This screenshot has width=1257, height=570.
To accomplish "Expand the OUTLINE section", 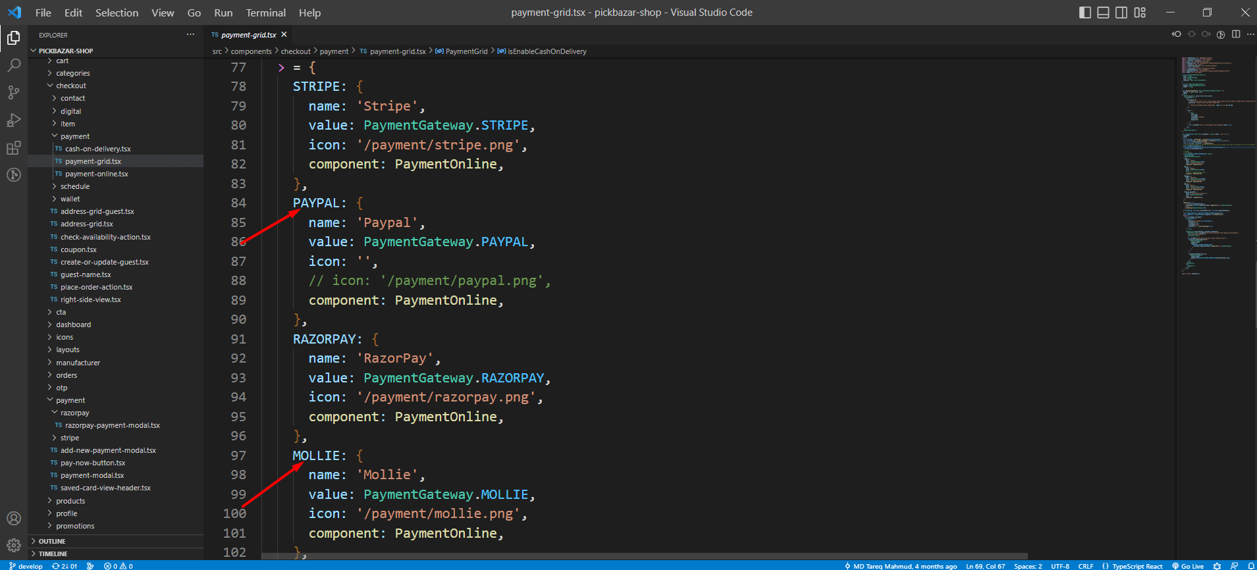I will pyautogui.click(x=51, y=541).
